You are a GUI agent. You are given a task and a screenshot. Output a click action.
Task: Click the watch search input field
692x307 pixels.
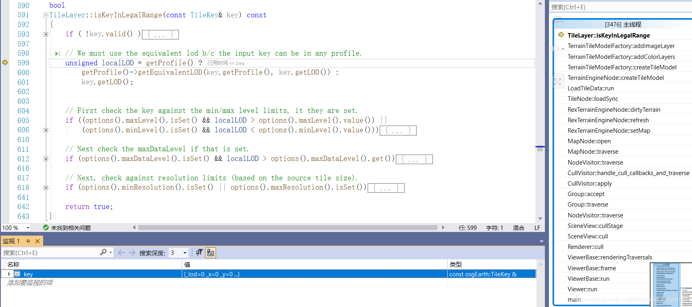(x=51, y=253)
